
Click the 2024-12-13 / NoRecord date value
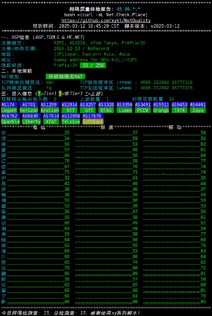pos(81,49)
